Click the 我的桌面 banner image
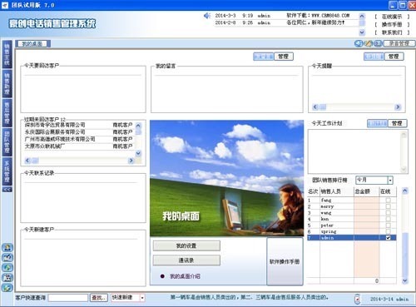The height and width of the screenshot is (307, 416). [x=226, y=178]
